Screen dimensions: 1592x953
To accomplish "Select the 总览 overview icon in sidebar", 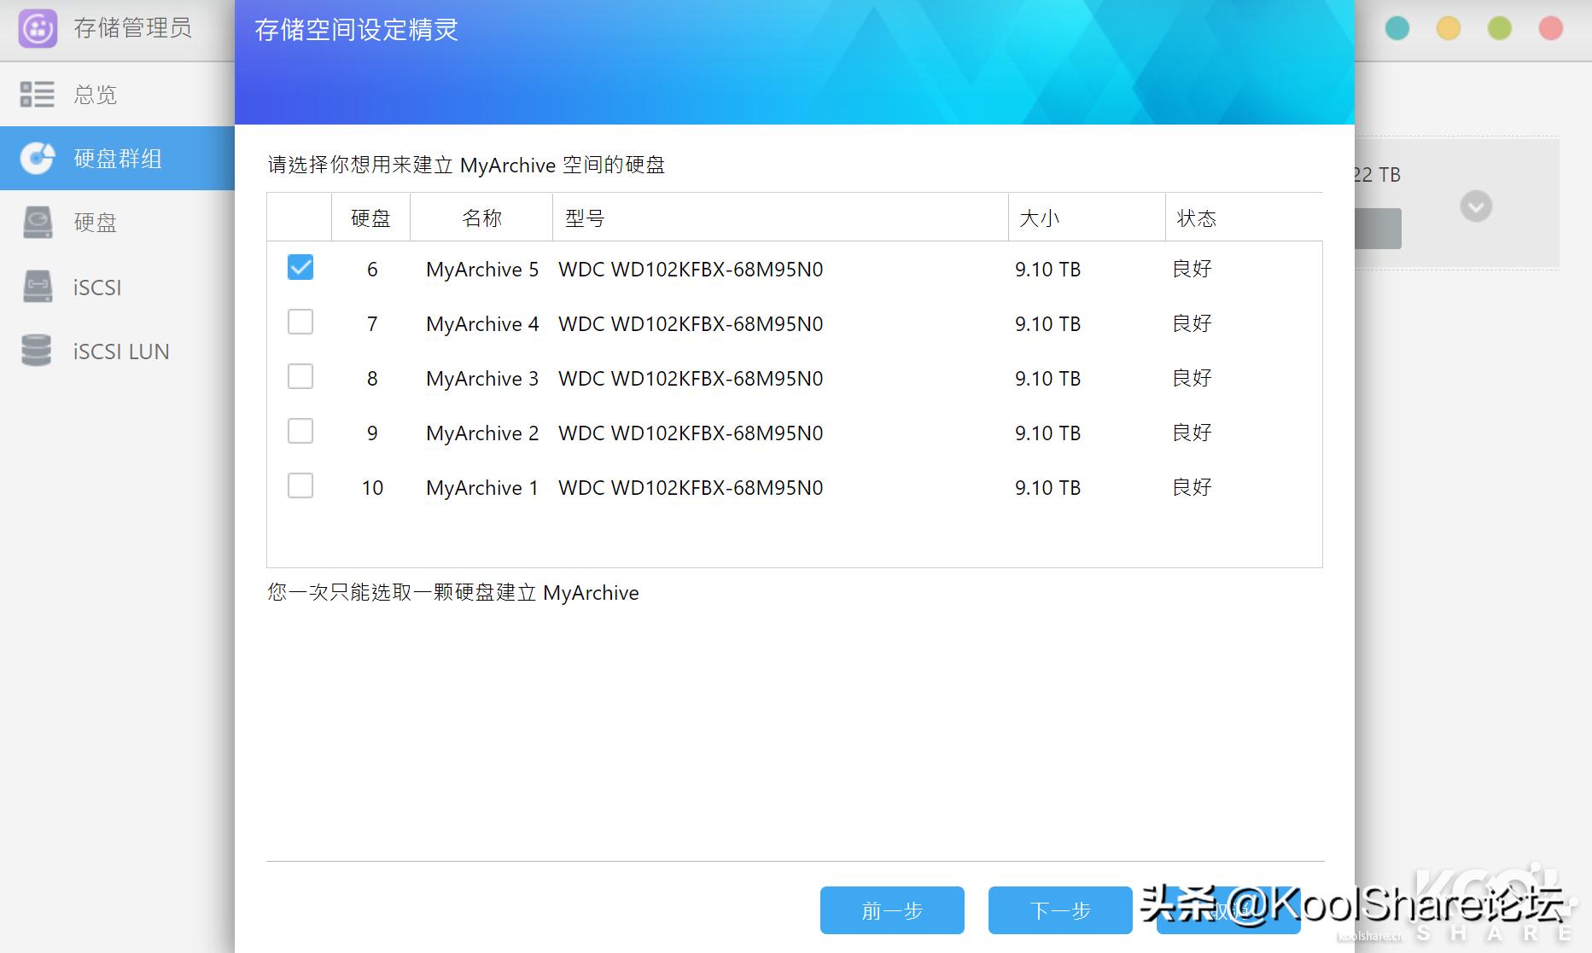I will point(38,95).
